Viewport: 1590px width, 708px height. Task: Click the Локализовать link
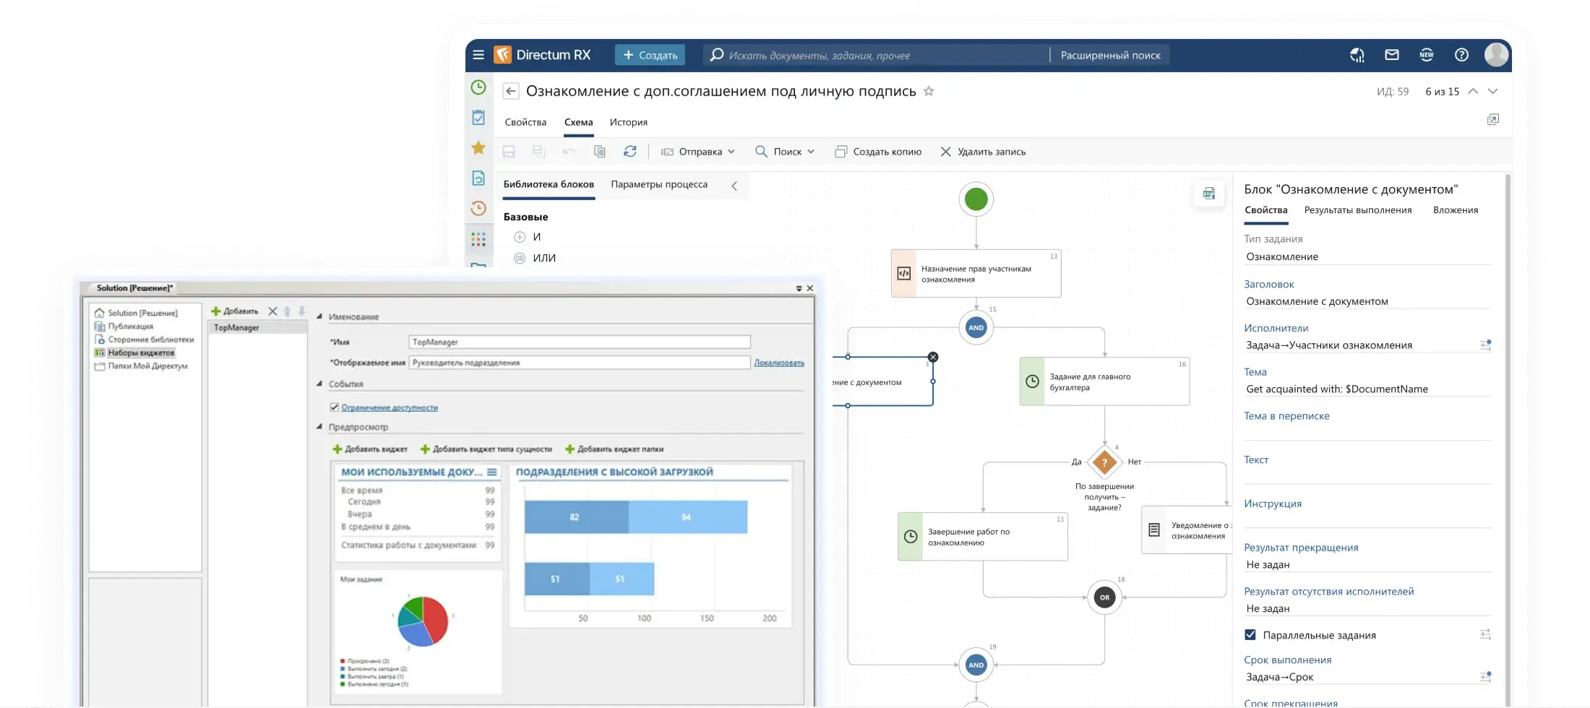click(778, 363)
